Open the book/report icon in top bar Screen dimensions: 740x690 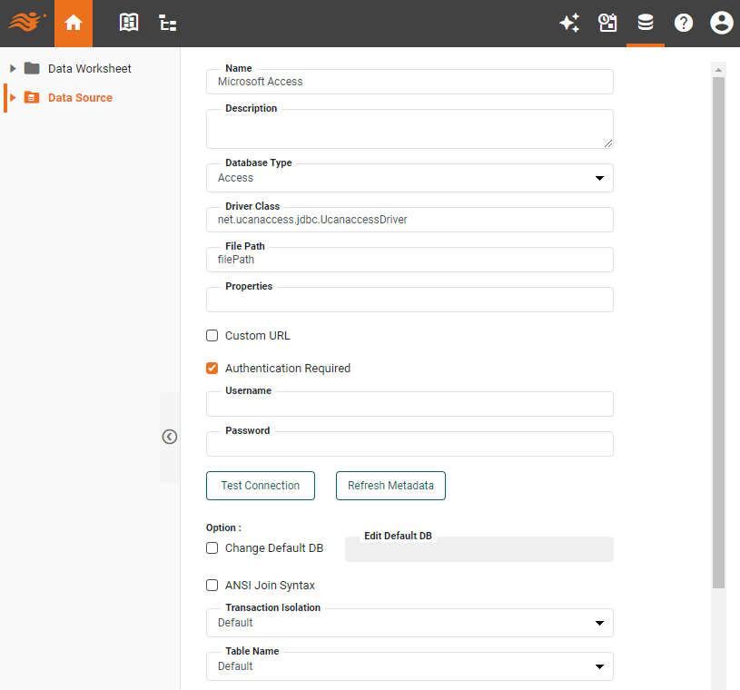129,24
